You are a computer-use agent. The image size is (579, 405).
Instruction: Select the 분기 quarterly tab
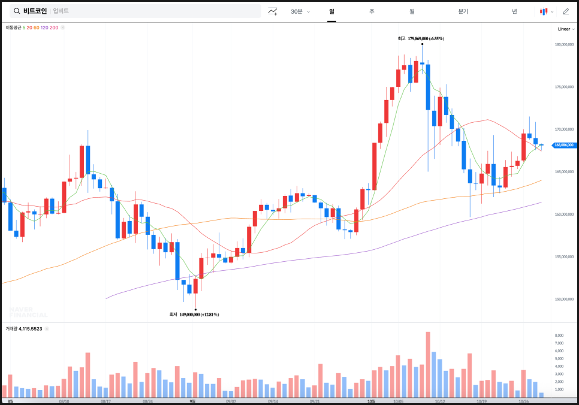(x=463, y=11)
